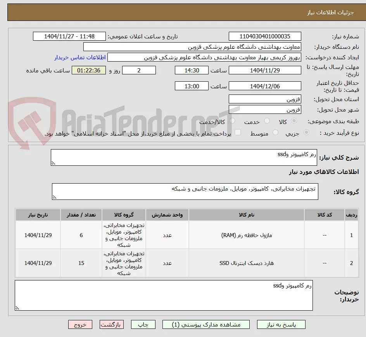Click the گروه کالا text area
The width and height of the screenshot is (366, 337).
pyautogui.click(x=185, y=191)
